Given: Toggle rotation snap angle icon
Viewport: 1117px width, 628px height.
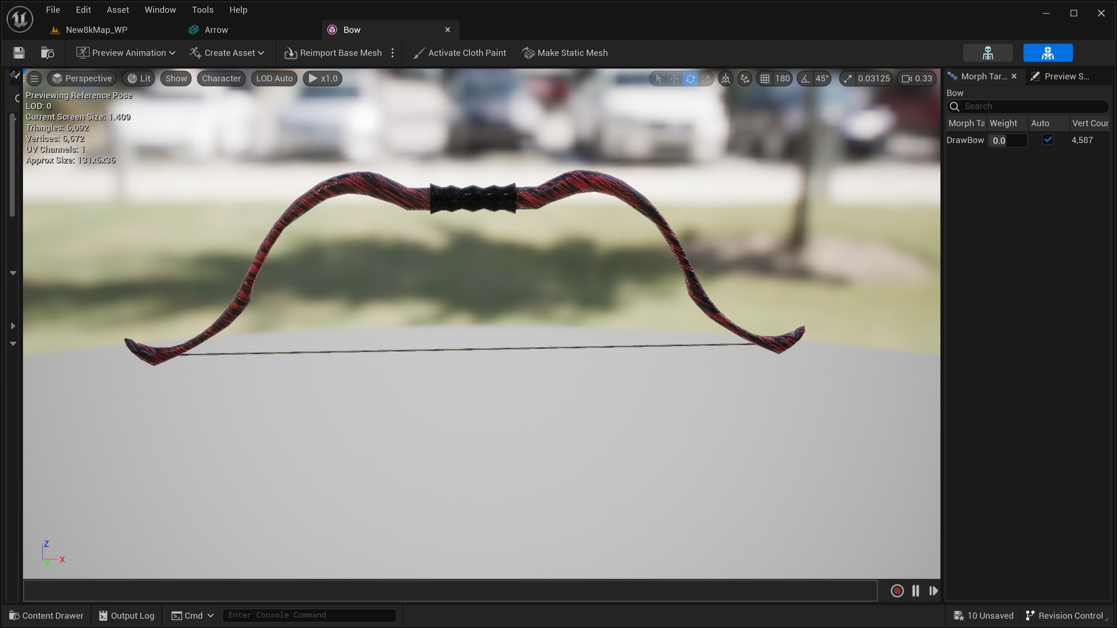Looking at the screenshot, I should coord(806,78).
